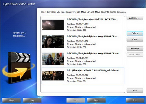Select the Tainyi.Krug.S01E02 thumbnail
Screen dimensions: 146x104
[53, 42]
